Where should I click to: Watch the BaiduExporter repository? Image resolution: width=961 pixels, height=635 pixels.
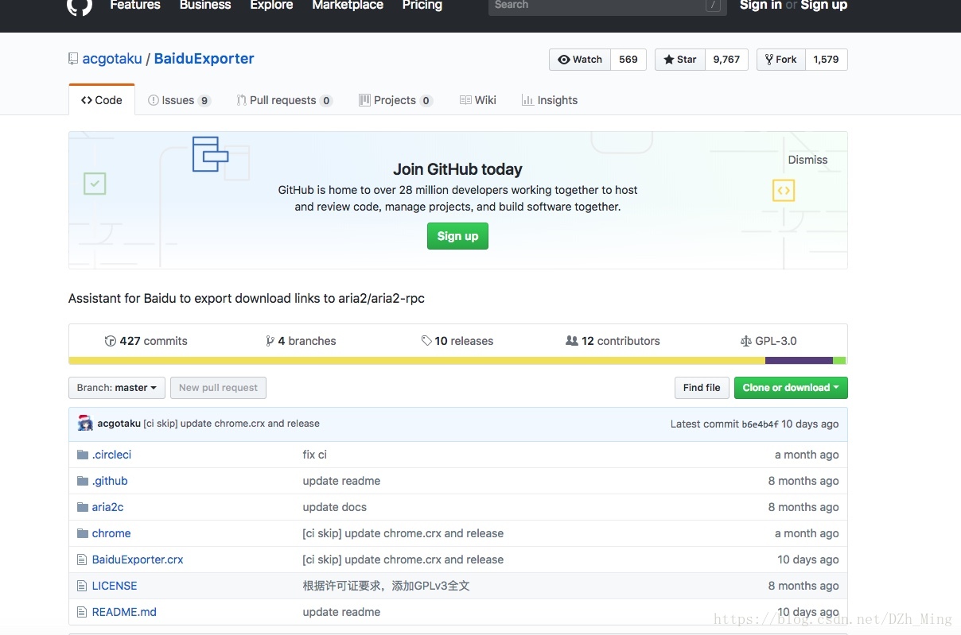click(x=580, y=60)
